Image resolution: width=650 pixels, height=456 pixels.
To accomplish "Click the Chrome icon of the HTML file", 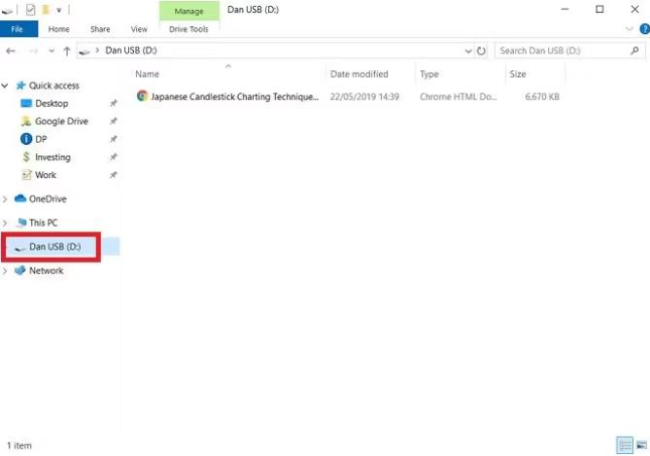I will [x=142, y=97].
